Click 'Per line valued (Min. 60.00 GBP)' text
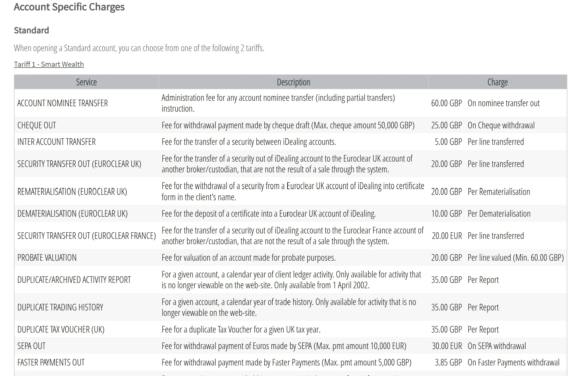This screenshot has width=573, height=376. pos(516,258)
